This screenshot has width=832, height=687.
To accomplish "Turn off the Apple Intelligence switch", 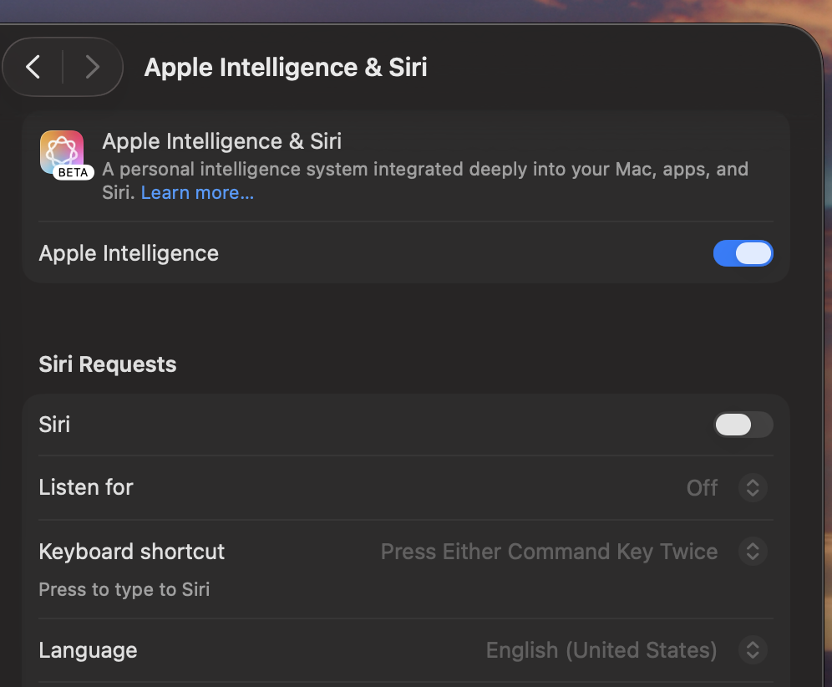I will point(743,253).
